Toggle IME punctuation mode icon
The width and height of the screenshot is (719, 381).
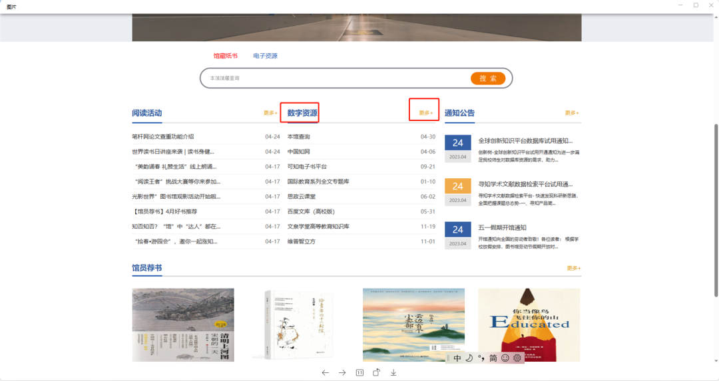(x=481, y=358)
